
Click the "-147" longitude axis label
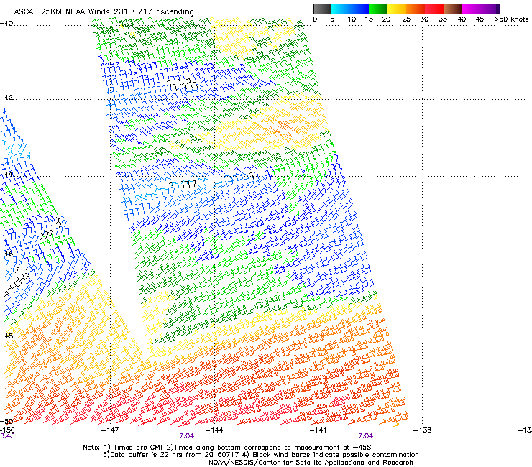coord(110,430)
